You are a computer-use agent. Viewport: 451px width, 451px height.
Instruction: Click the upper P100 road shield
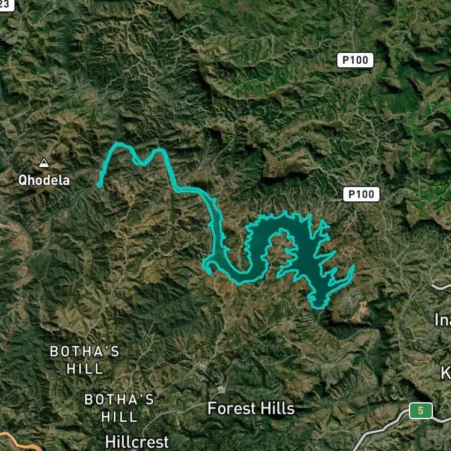tap(355, 60)
